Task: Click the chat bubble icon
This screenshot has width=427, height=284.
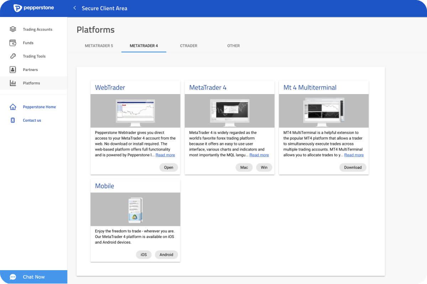Action: [13, 277]
